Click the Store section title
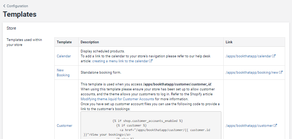292x139 pixels. pos(11,28)
